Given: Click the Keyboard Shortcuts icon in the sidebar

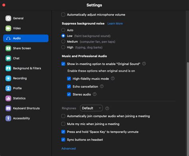Looking at the screenshot, I should click(x=8, y=108).
